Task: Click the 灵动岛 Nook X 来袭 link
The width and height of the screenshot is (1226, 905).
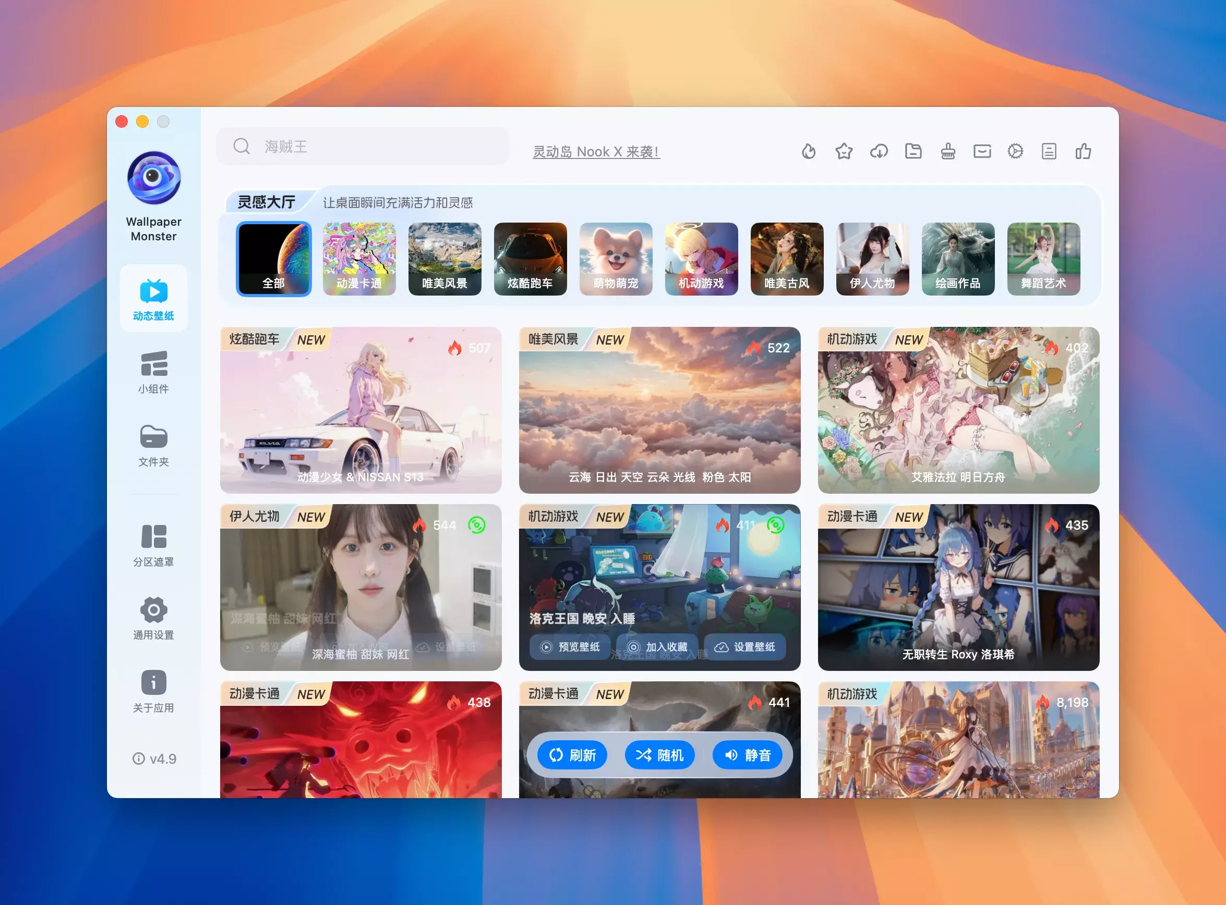Action: pyautogui.click(x=596, y=152)
